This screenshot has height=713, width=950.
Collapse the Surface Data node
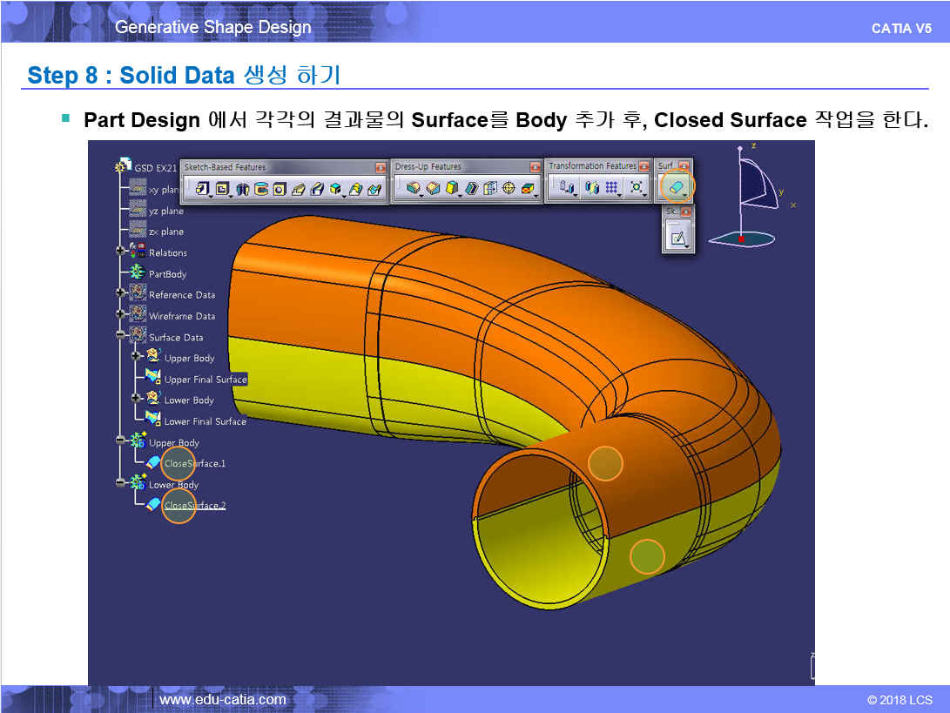[121, 337]
